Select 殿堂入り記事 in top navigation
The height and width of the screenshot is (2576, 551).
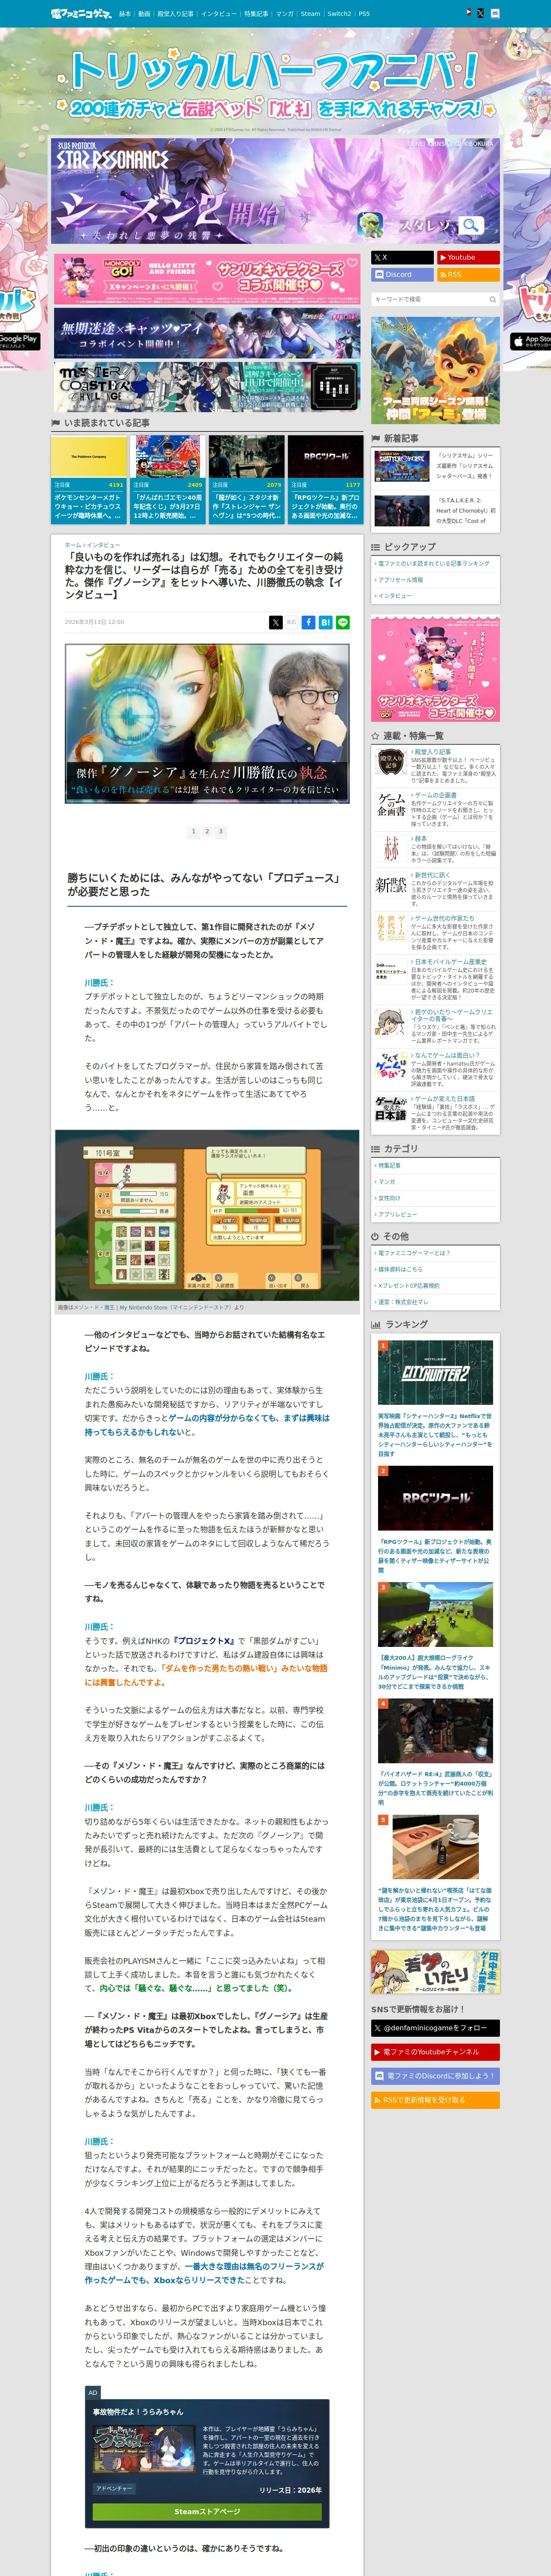(x=175, y=14)
